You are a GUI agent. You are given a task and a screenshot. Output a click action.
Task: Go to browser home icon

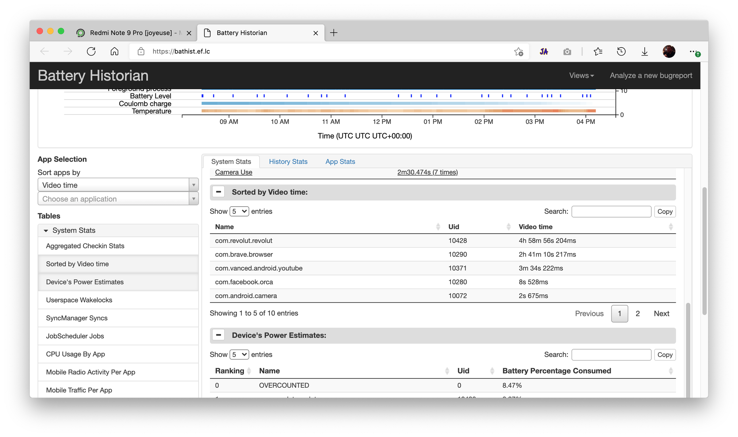pyautogui.click(x=114, y=52)
